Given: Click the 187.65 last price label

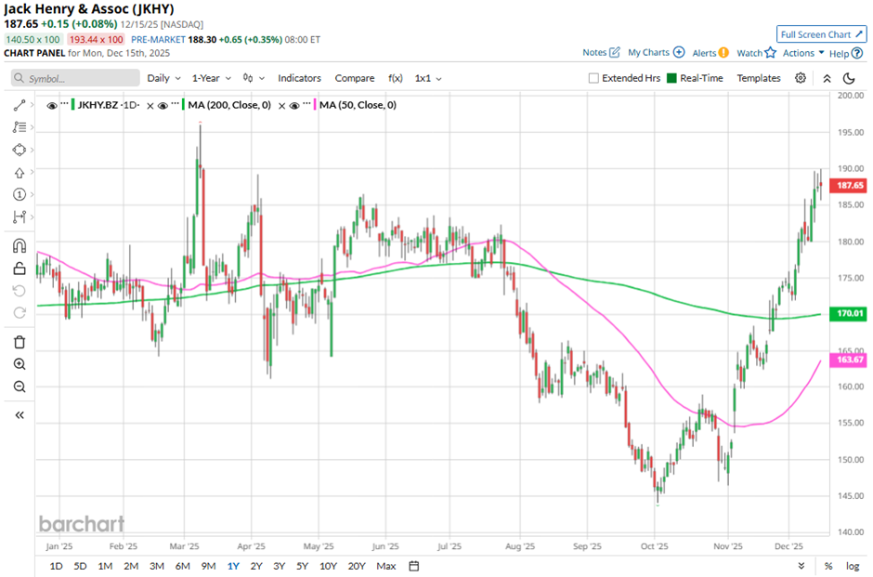Looking at the screenshot, I should coord(849,186).
